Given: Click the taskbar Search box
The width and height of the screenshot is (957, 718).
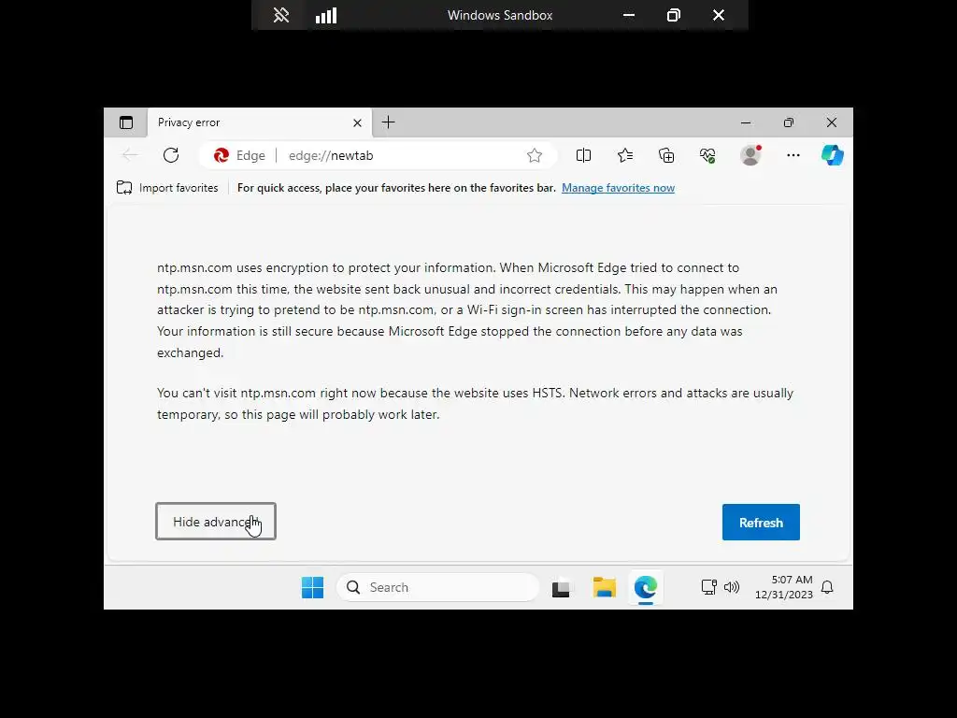Looking at the screenshot, I should pyautogui.click(x=437, y=587).
